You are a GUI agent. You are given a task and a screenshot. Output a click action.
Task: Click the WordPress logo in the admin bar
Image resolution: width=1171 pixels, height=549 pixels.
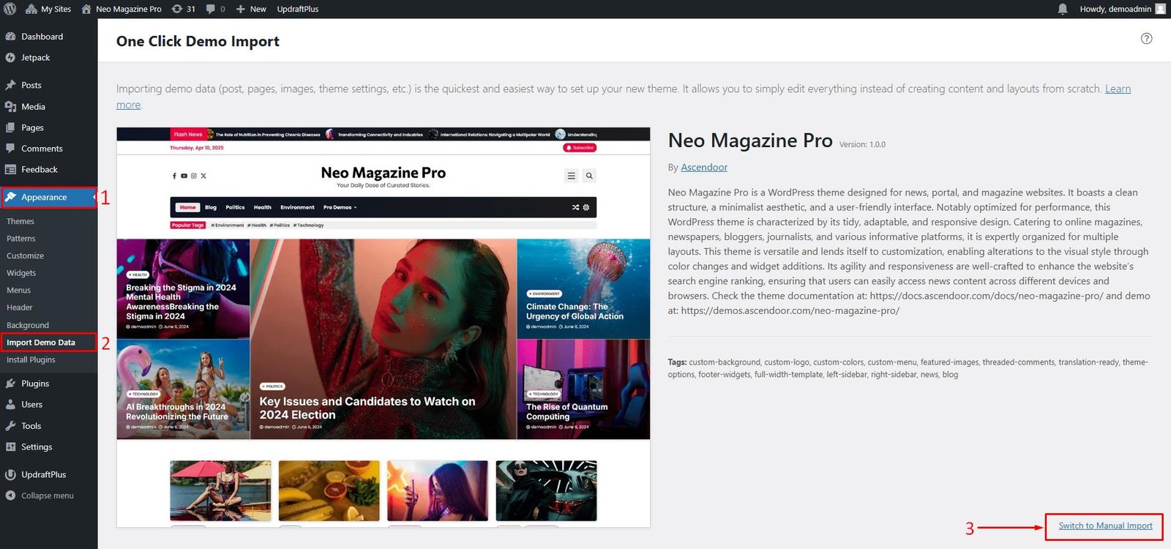[10, 9]
